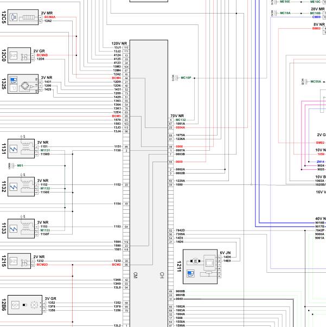Select the green MC132 wire label
This screenshot has height=327, width=326.
pyautogui.click(x=181, y=120)
